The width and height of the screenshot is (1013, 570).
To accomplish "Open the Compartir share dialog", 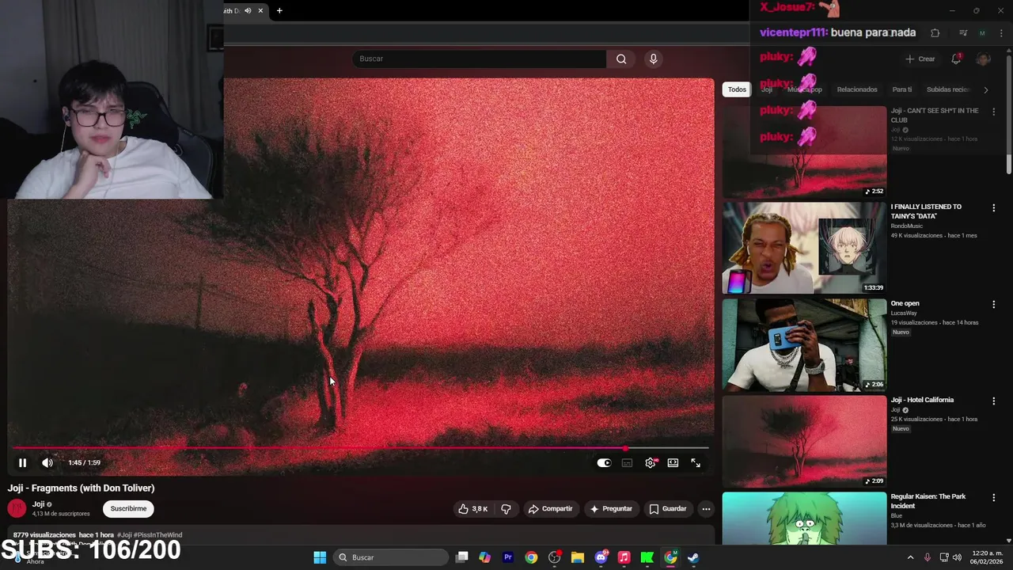I will pos(550,509).
